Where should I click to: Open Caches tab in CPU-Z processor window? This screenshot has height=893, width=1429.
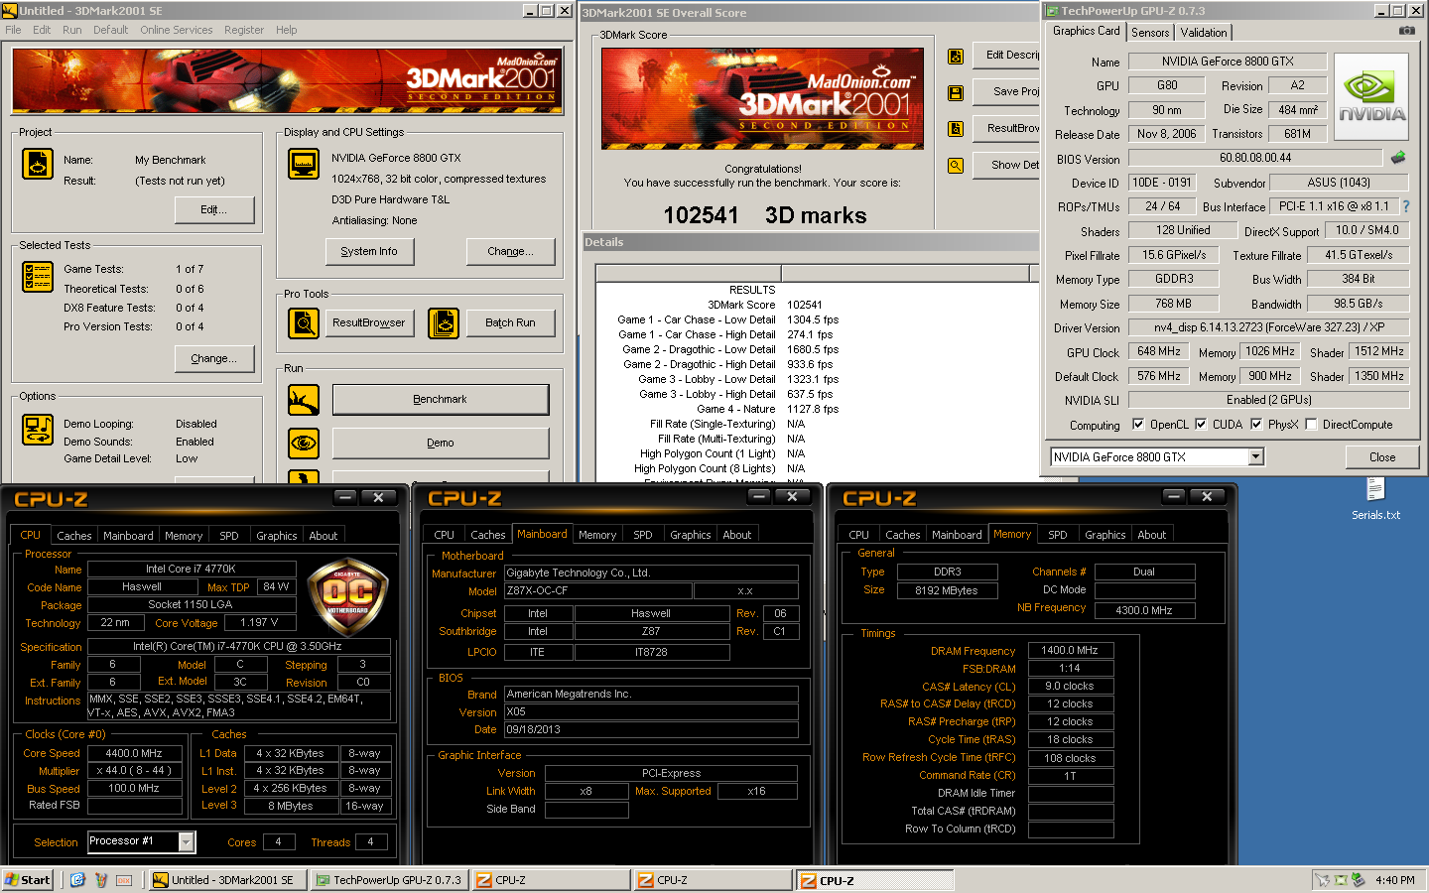[73, 535]
